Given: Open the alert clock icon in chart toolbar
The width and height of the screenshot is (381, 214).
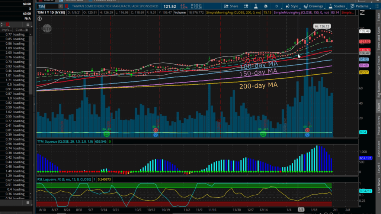Looking at the screenshot, I should (x=246, y=6).
